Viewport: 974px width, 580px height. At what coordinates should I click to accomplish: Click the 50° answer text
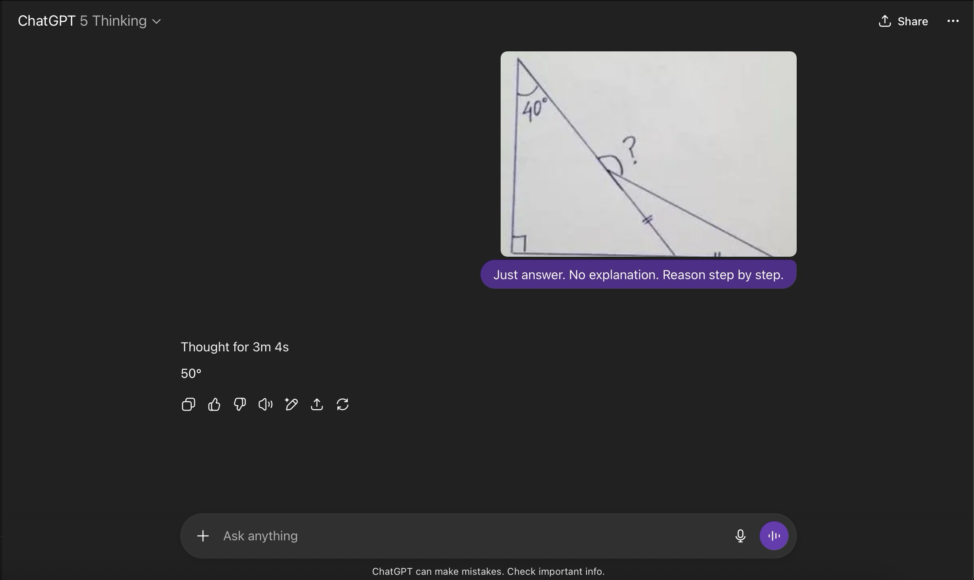click(191, 373)
